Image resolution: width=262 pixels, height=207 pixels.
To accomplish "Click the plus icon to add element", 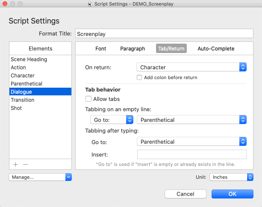I will pyautogui.click(x=16, y=164).
